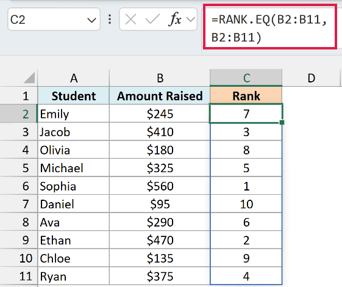This screenshot has height=287, width=342.
Task: Click the Cancel (X) formula icon
Action: click(131, 20)
